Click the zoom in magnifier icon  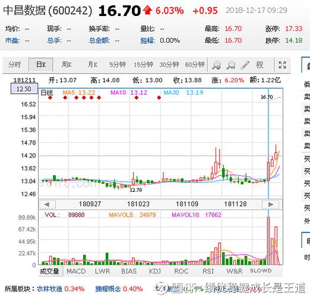tap(216, 65)
